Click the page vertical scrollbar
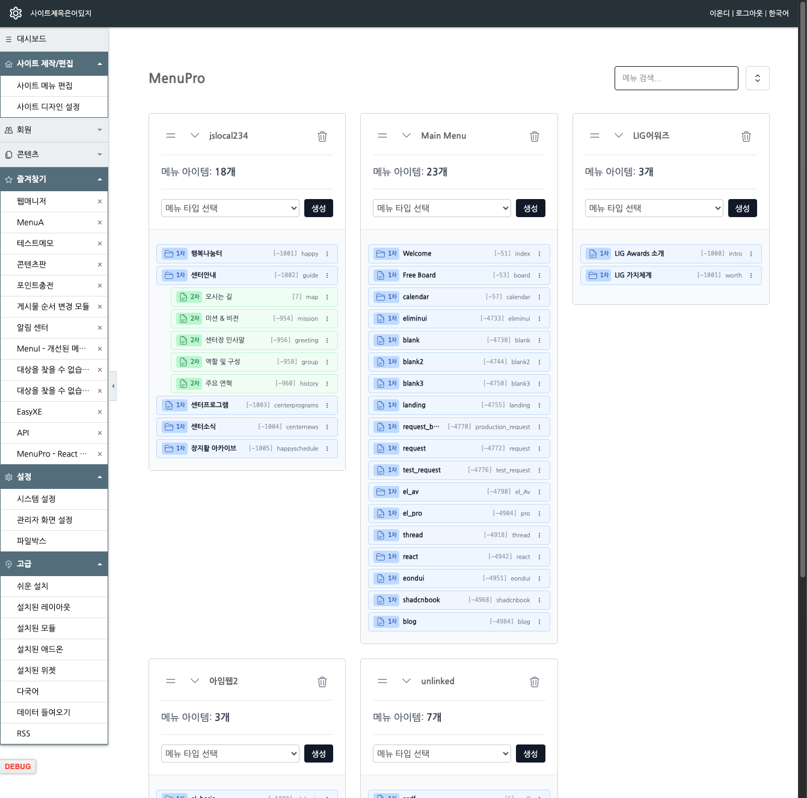 (802, 301)
